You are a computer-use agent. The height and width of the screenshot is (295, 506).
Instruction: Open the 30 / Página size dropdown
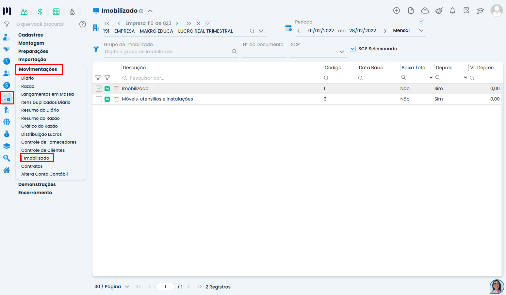(127, 287)
